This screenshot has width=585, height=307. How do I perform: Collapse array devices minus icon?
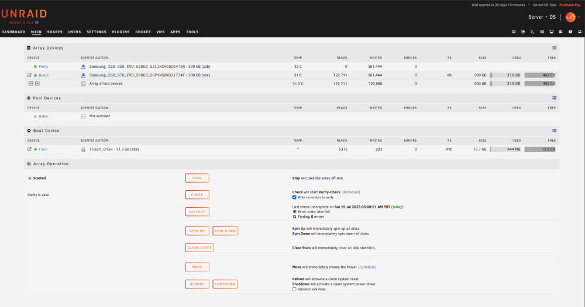tap(31, 83)
